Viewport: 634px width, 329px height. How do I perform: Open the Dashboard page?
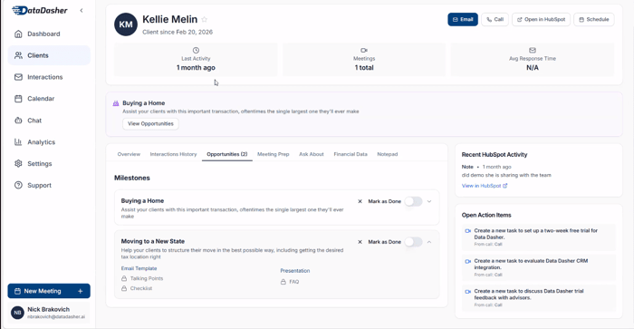[x=49, y=34]
